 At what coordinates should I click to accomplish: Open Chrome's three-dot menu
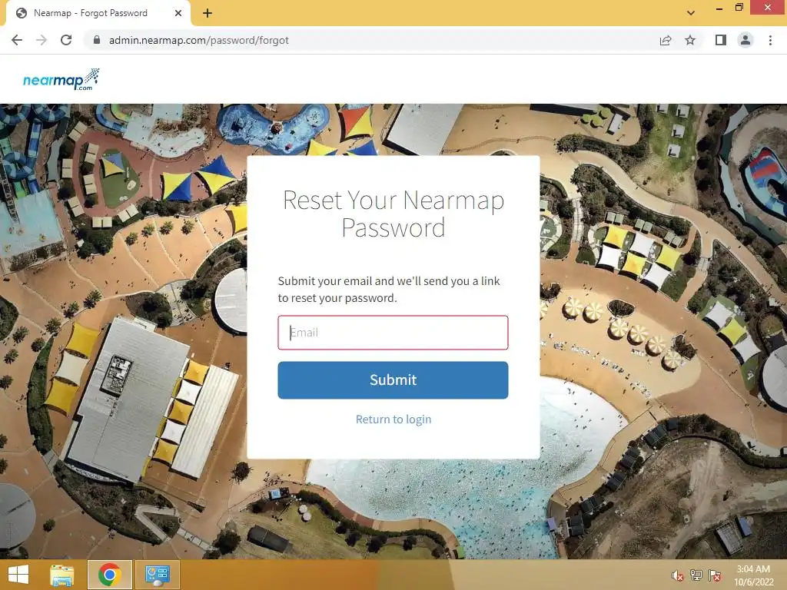770,40
